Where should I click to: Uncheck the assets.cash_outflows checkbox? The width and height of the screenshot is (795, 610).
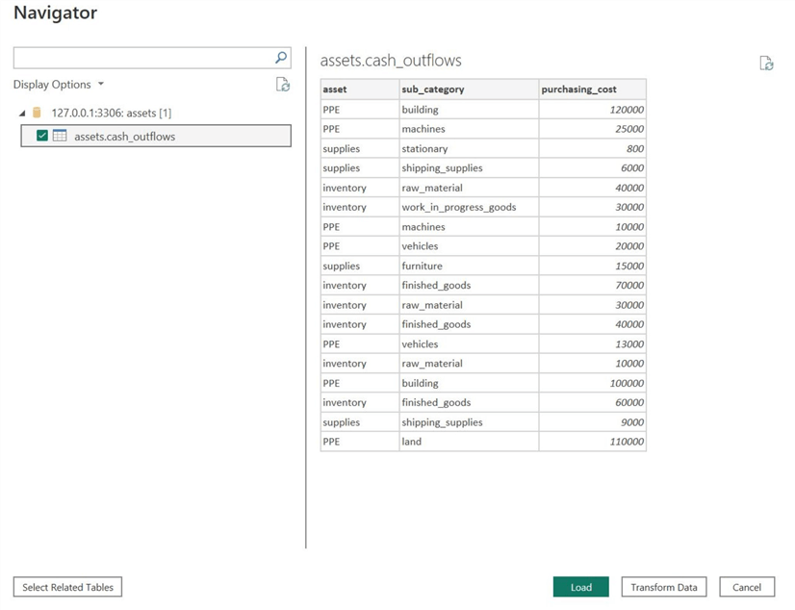(42, 136)
